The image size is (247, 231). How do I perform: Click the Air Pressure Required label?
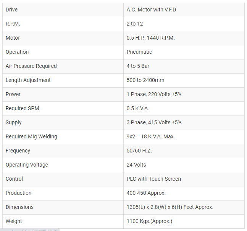31,66
